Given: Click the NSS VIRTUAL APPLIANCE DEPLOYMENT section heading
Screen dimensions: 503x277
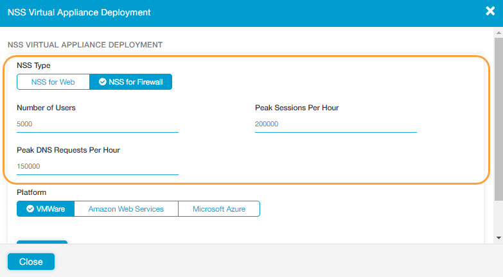Looking at the screenshot, I should point(85,45).
